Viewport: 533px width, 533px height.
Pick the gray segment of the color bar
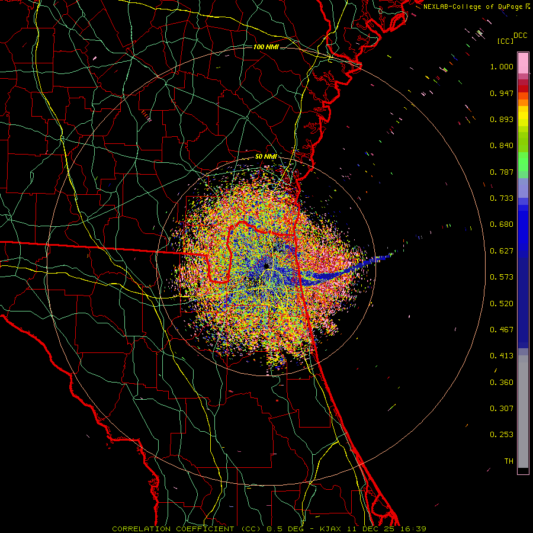pyautogui.click(x=523, y=412)
